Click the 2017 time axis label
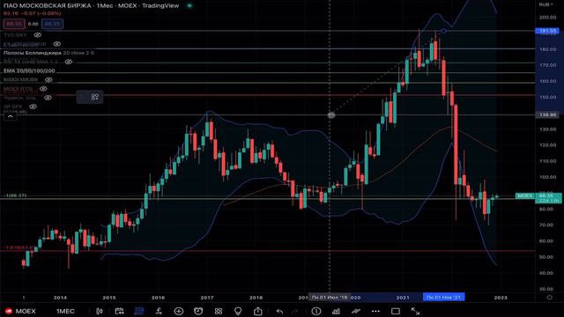The image size is (564, 317). pyautogui.click(x=207, y=298)
